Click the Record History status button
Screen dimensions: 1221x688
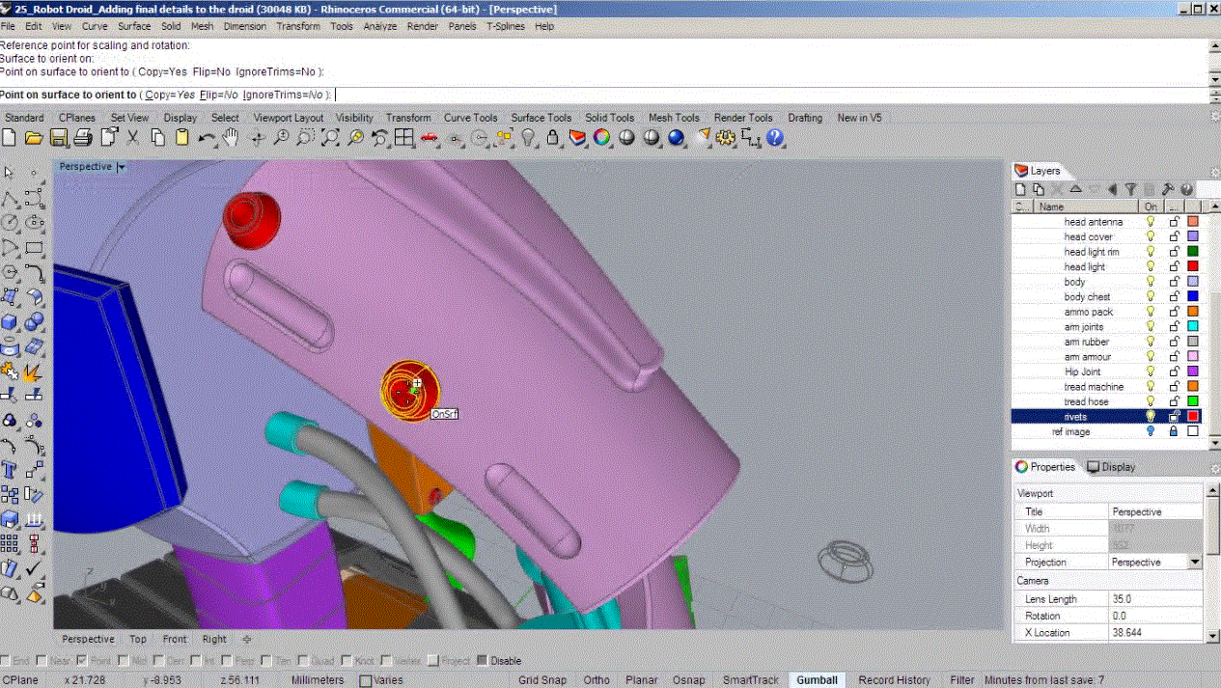[895, 680]
